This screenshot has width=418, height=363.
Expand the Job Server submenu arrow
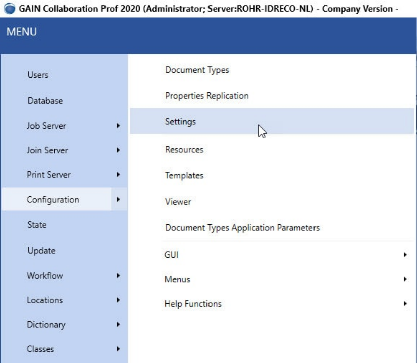tap(118, 126)
